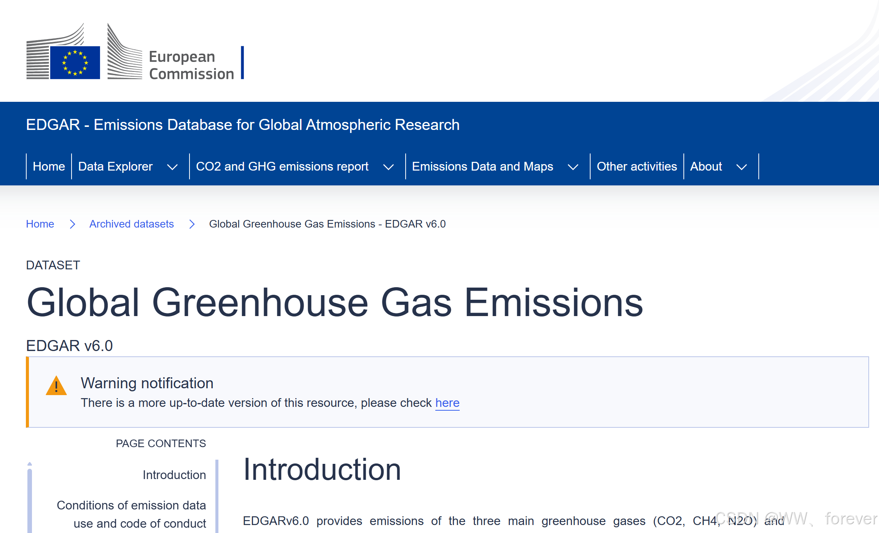This screenshot has width=879, height=533.
Task: Open Other activities menu item
Action: click(637, 166)
